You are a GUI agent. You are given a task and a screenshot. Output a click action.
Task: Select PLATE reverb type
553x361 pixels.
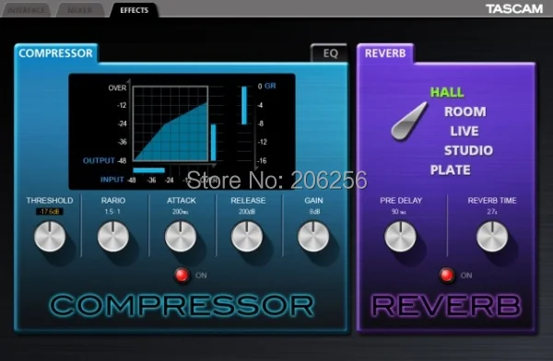(451, 170)
